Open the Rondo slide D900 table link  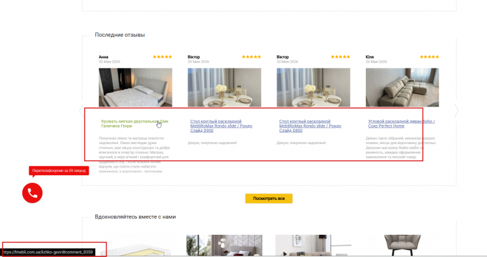pos(221,126)
